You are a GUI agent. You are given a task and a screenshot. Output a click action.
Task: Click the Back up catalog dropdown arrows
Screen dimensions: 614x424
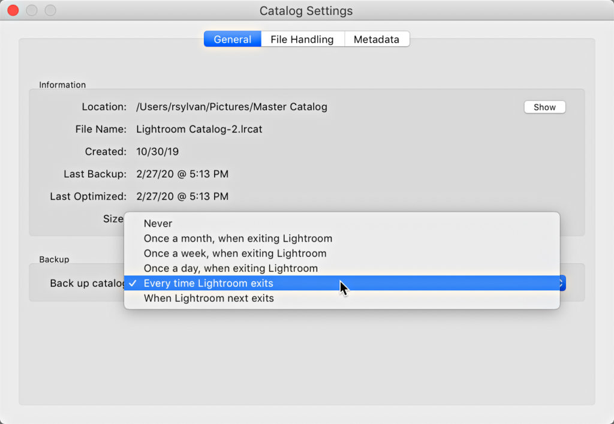point(562,283)
